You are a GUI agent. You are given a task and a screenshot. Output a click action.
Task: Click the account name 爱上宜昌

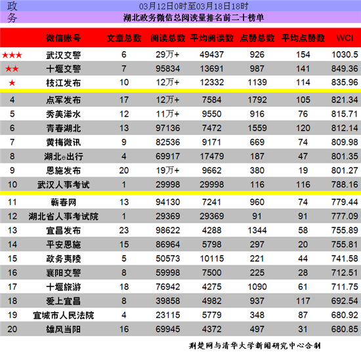click(x=63, y=301)
